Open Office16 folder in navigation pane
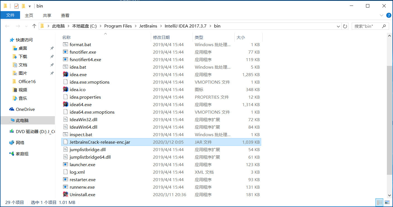Viewport: 393px width, 207px height. (27, 81)
